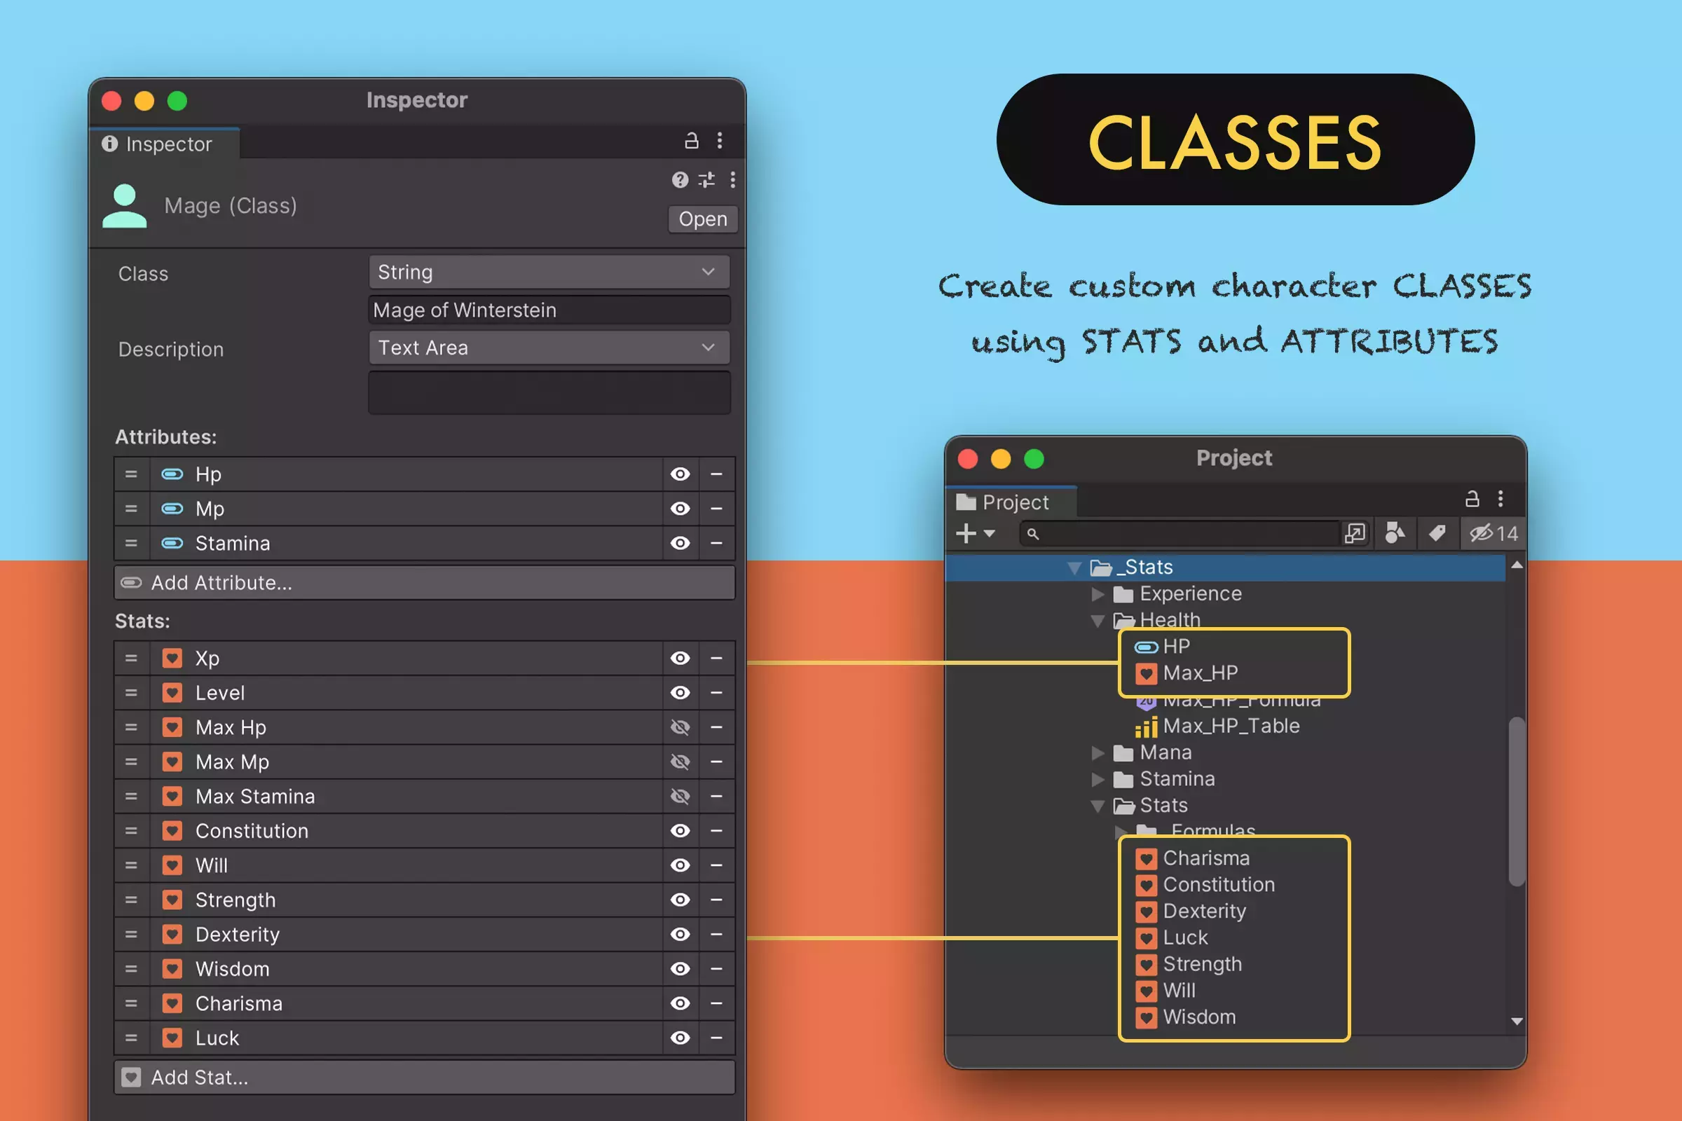Open the Description Text Area dropdown
Screen dimensions: 1682x1121
pos(549,348)
